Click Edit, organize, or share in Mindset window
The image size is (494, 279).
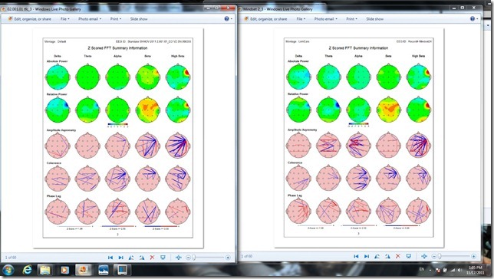(265, 19)
